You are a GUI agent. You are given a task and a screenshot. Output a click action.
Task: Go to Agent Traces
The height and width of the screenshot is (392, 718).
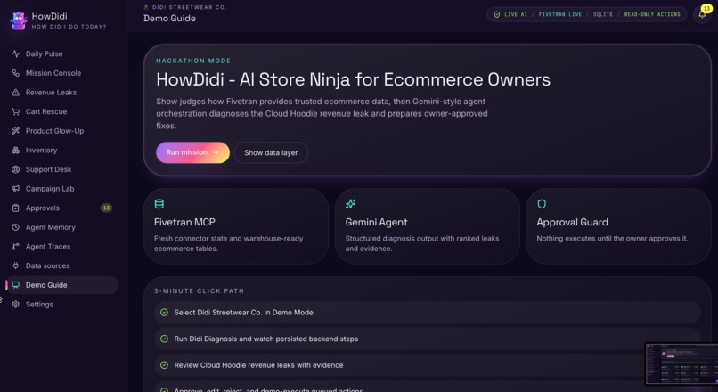(61, 246)
